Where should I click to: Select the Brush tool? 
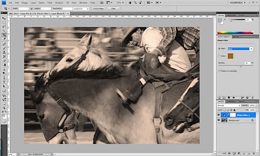4,48
